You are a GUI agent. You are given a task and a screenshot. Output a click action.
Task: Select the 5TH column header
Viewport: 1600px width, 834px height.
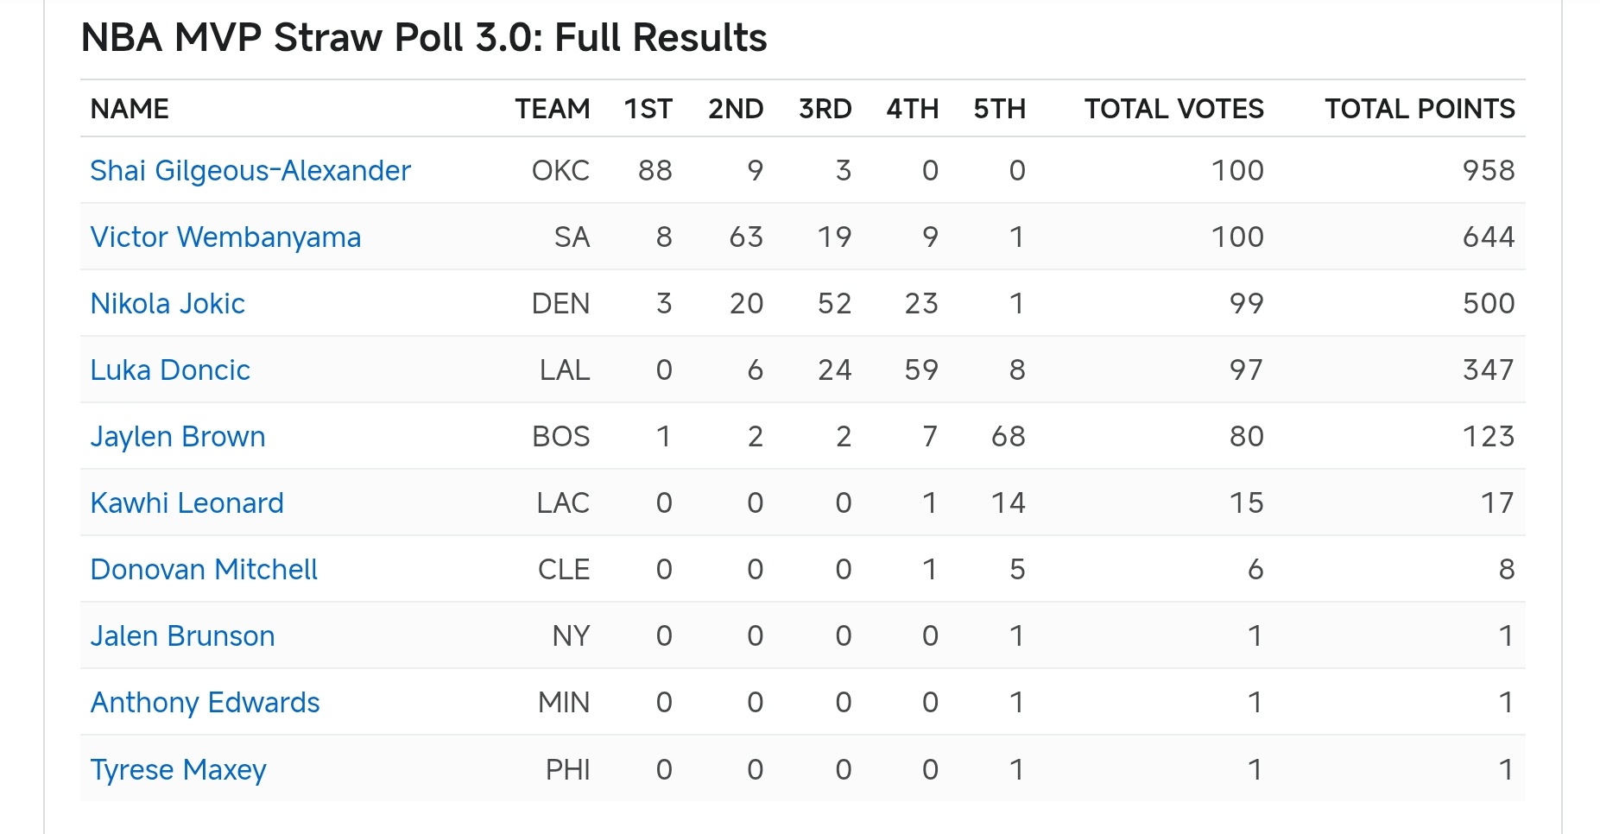click(x=999, y=109)
